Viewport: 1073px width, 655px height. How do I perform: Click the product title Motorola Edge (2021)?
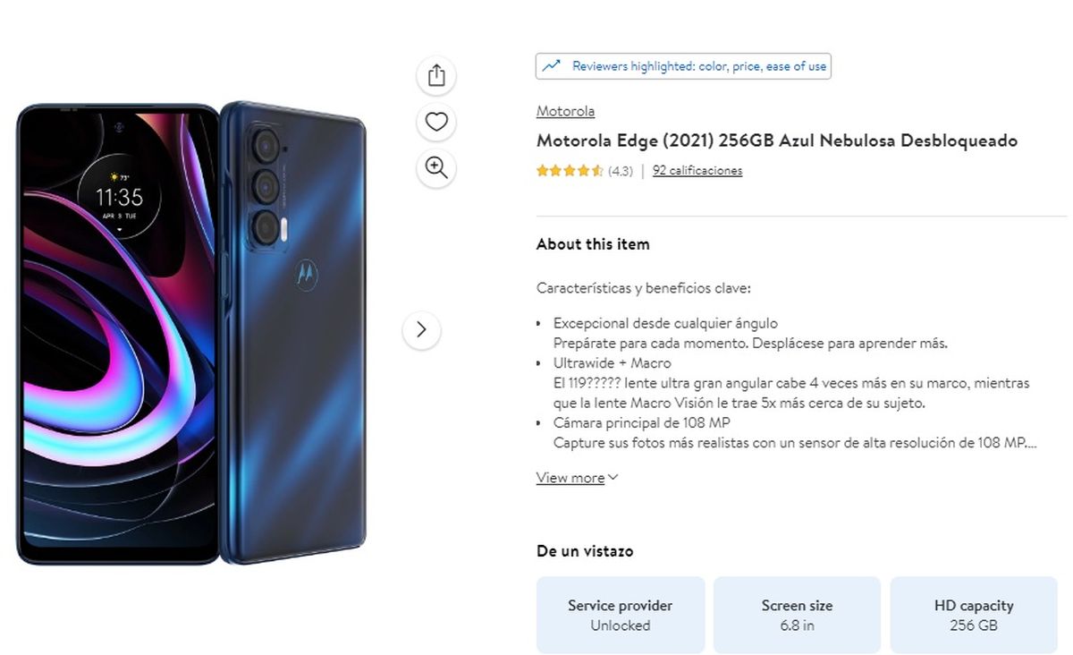[x=776, y=141]
